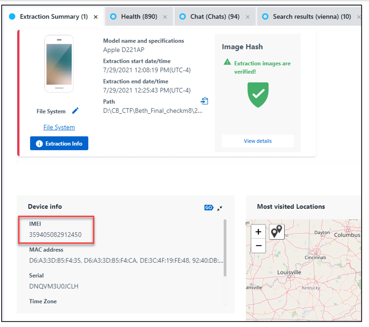
Task: Zoom in on the locations map
Action: click(x=258, y=232)
